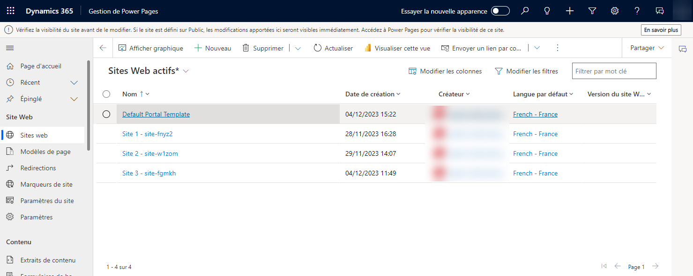The width and height of the screenshot is (693, 276).
Task: Select Modèles de page in sidebar
Action: 46,151
